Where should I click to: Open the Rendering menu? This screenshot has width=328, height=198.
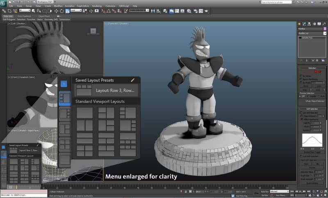(x=97, y=7)
